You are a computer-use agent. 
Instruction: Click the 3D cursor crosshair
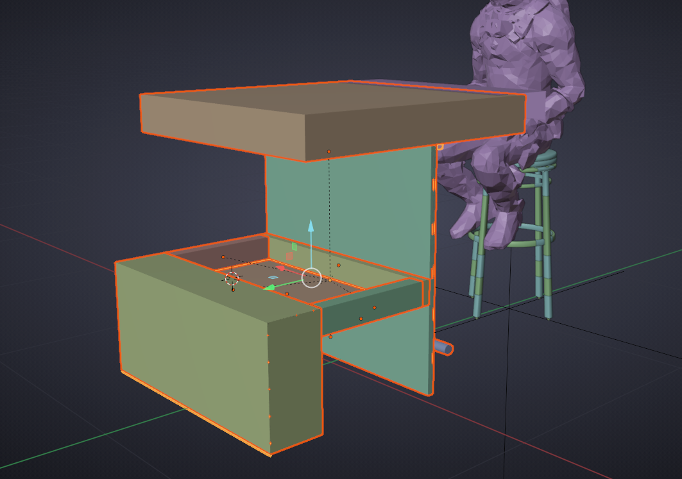(232, 278)
